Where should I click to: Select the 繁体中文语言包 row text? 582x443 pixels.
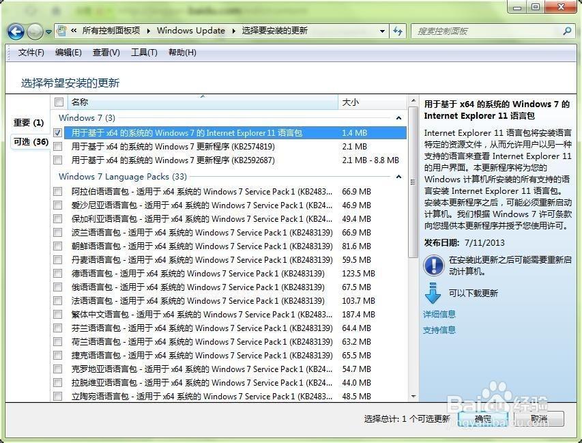point(202,315)
